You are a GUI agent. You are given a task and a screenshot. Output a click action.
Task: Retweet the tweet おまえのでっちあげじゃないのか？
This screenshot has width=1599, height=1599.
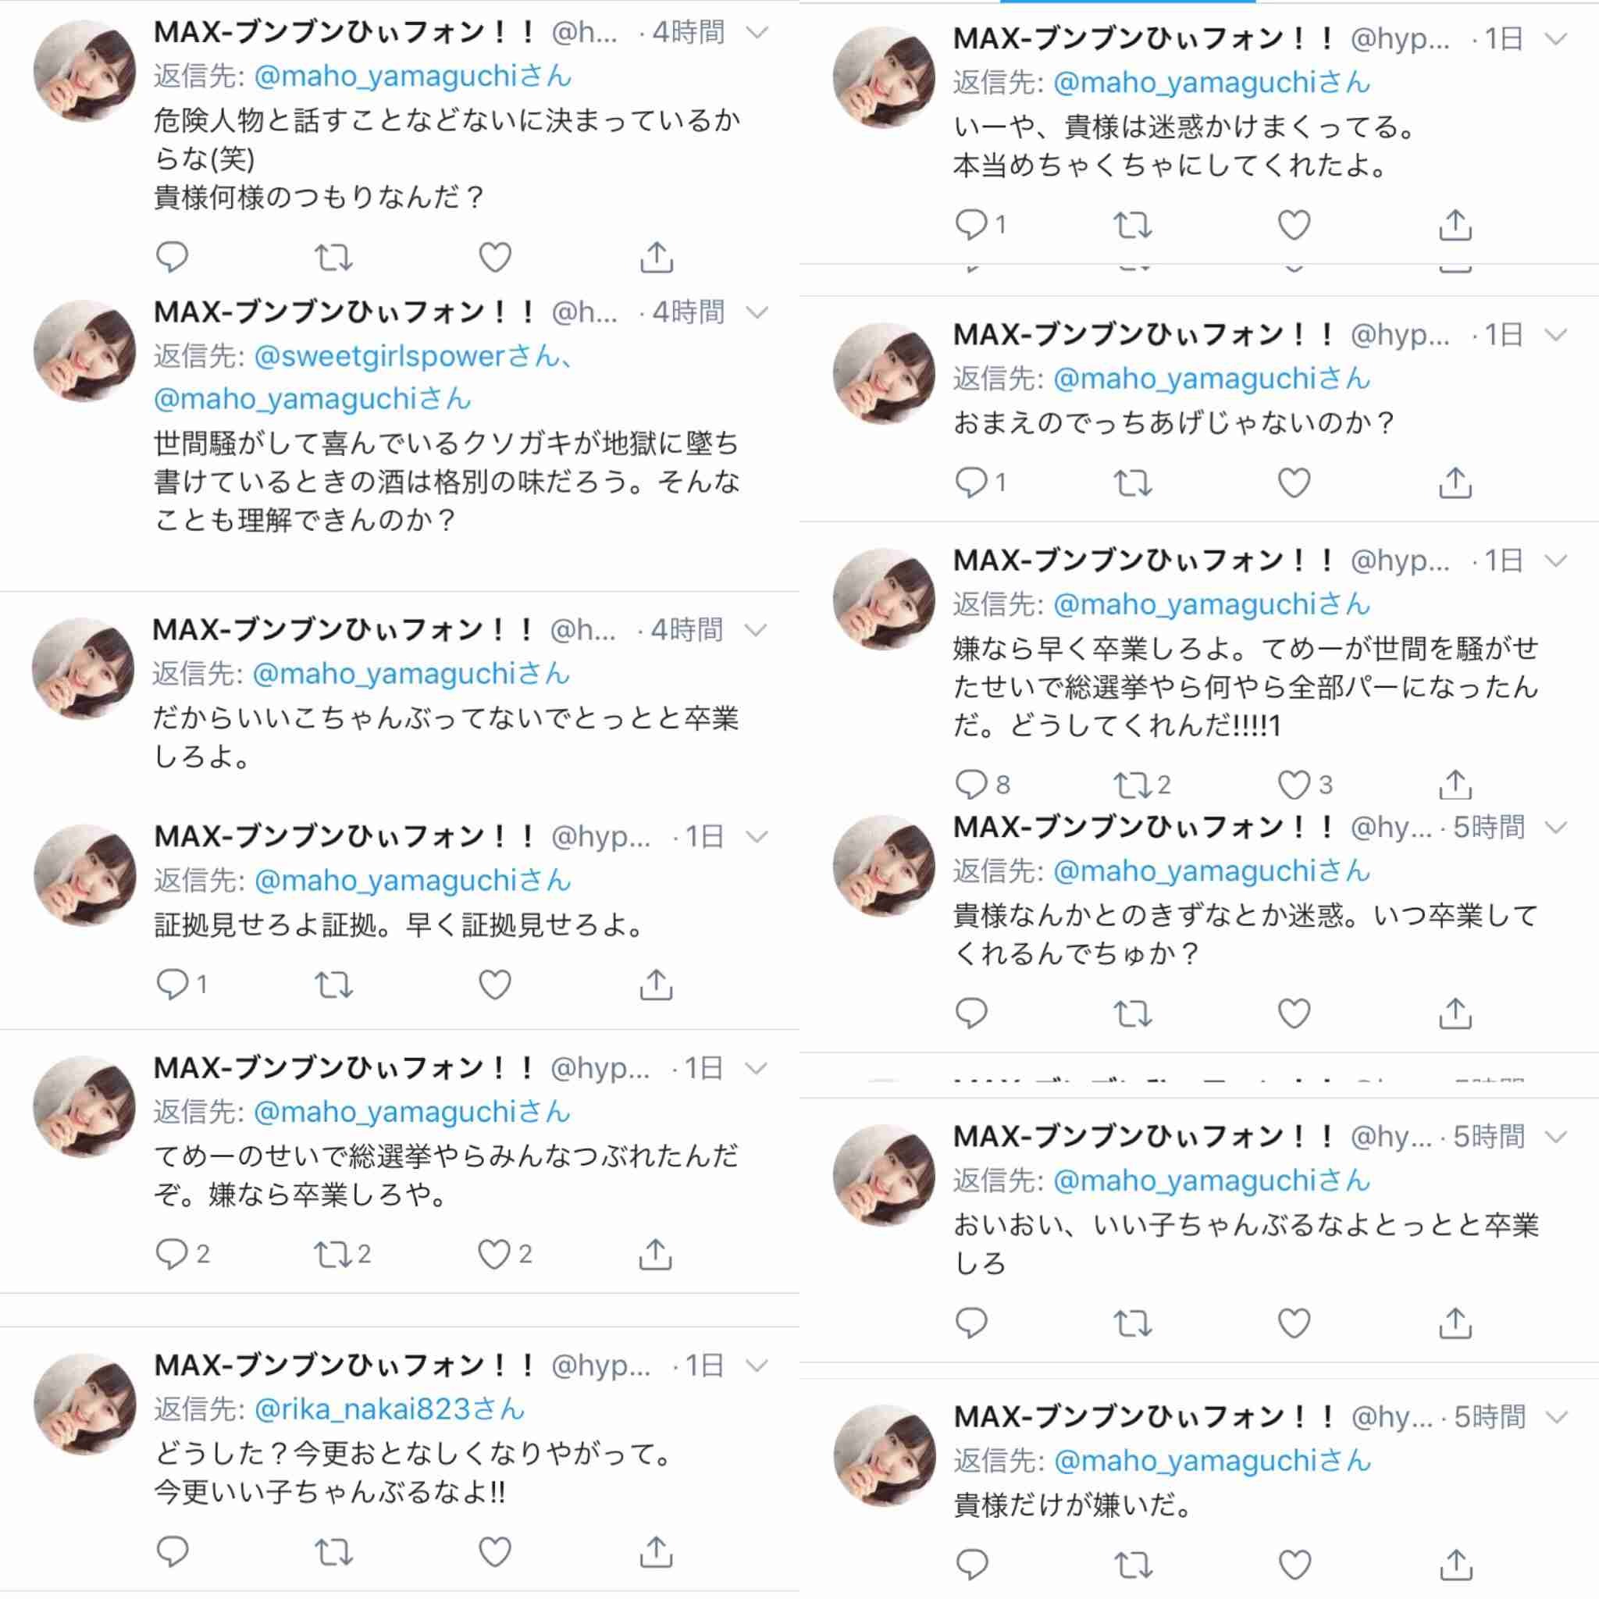(x=1133, y=483)
